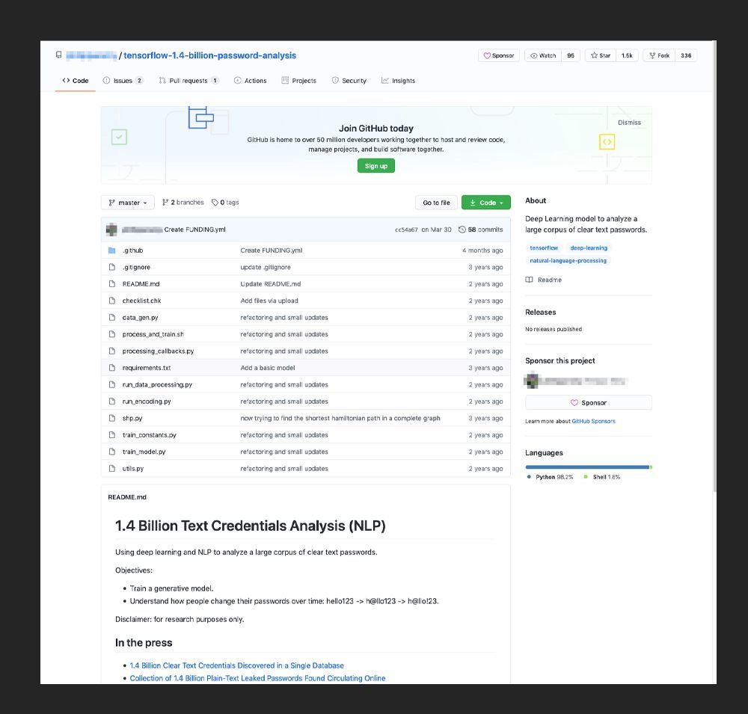
Task: Expand the green Code download dropdown
Action: point(485,203)
